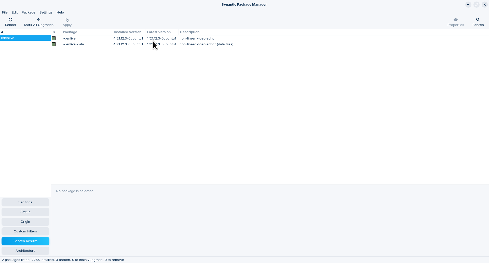
Task: Open Properties via the eye icon
Action: coord(456,20)
